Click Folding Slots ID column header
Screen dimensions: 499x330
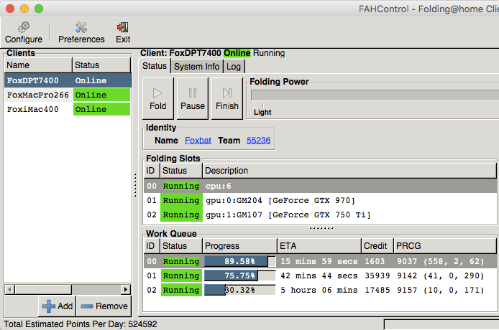click(152, 171)
